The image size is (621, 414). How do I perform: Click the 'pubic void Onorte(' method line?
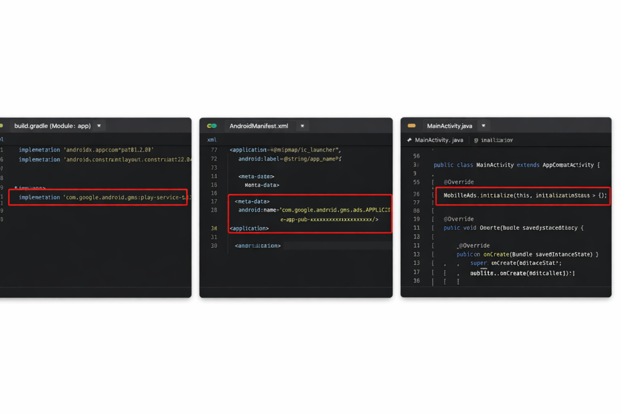513,227
